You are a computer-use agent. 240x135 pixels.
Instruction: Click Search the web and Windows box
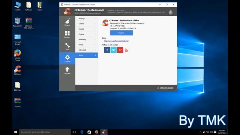45,132
